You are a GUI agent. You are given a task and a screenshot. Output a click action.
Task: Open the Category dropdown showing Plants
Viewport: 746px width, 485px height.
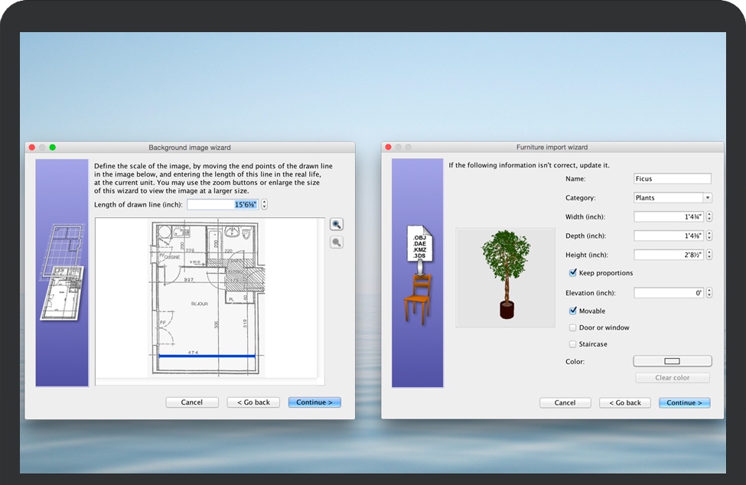tap(673, 197)
